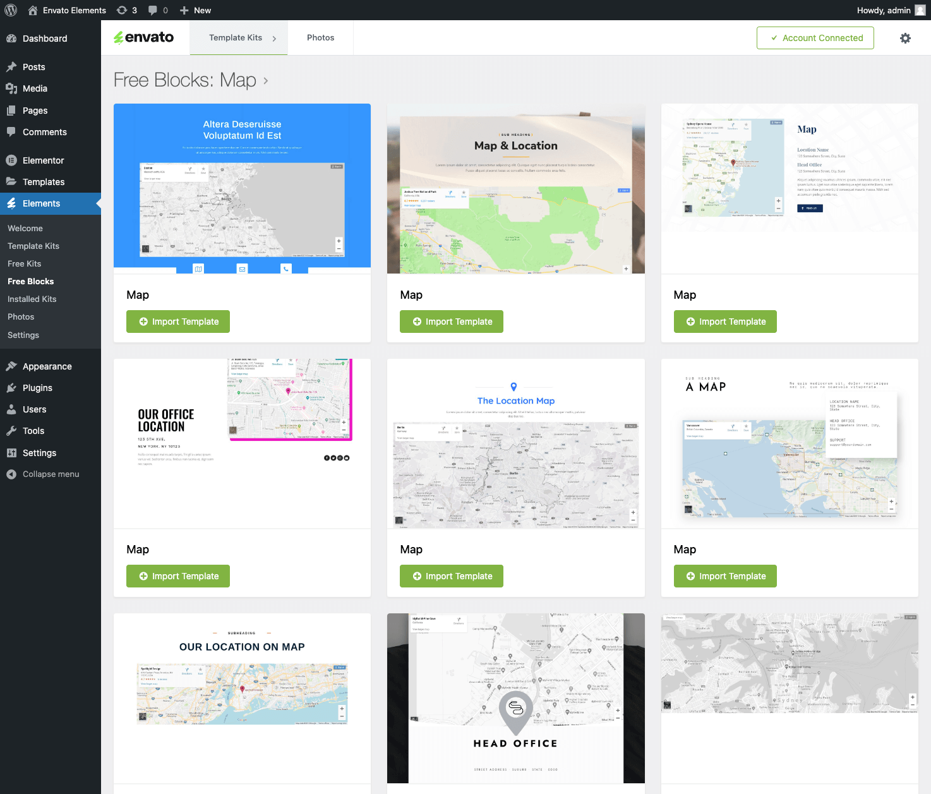The height and width of the screenshot is (794, 931).
Task: Open the Our Office Location thumbnail
Action: click(x=242, y=443)
